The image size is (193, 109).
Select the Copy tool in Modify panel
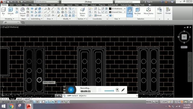point(70,9)
